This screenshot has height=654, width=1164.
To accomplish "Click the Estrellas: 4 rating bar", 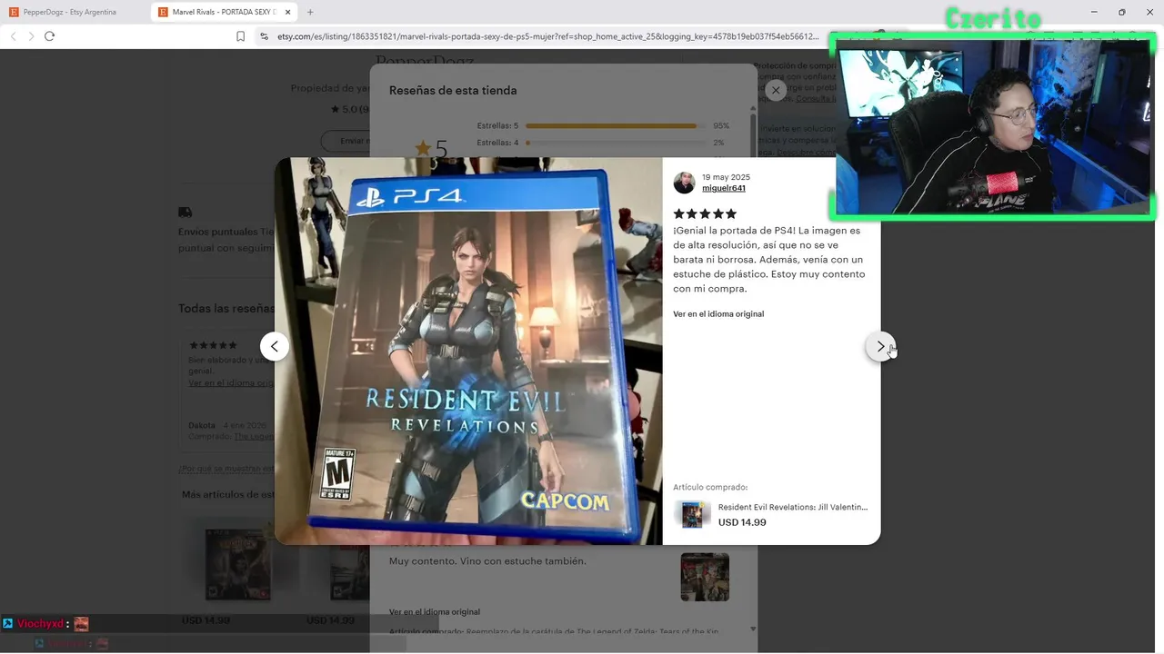I will [615, 143].
